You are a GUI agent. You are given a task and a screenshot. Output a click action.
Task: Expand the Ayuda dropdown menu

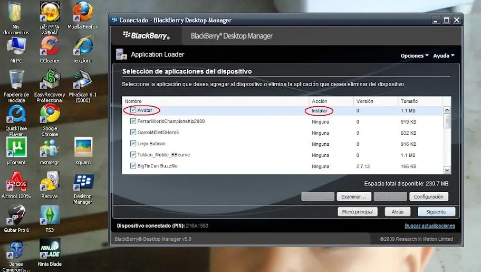pyautogui.click(x=444, y=55)
